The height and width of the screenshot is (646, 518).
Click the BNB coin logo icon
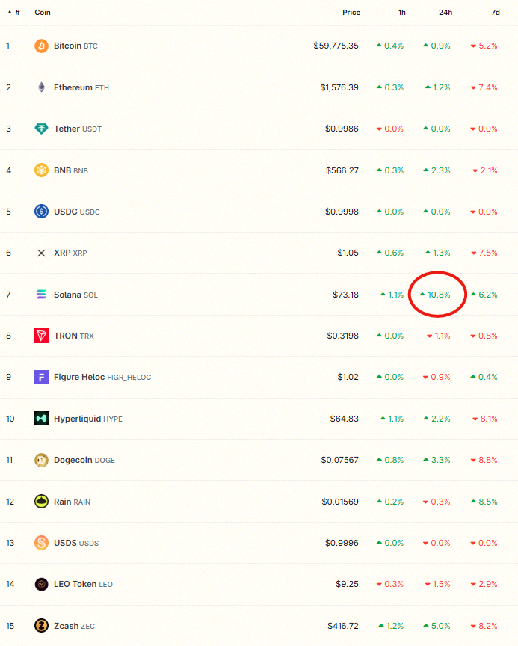(41, 170)
